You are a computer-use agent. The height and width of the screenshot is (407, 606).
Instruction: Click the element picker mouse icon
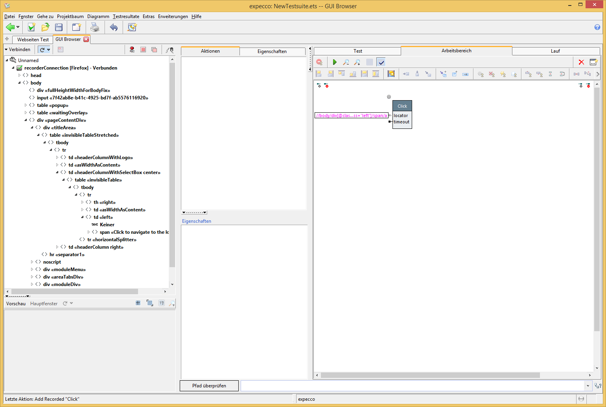tap(169, 50)
